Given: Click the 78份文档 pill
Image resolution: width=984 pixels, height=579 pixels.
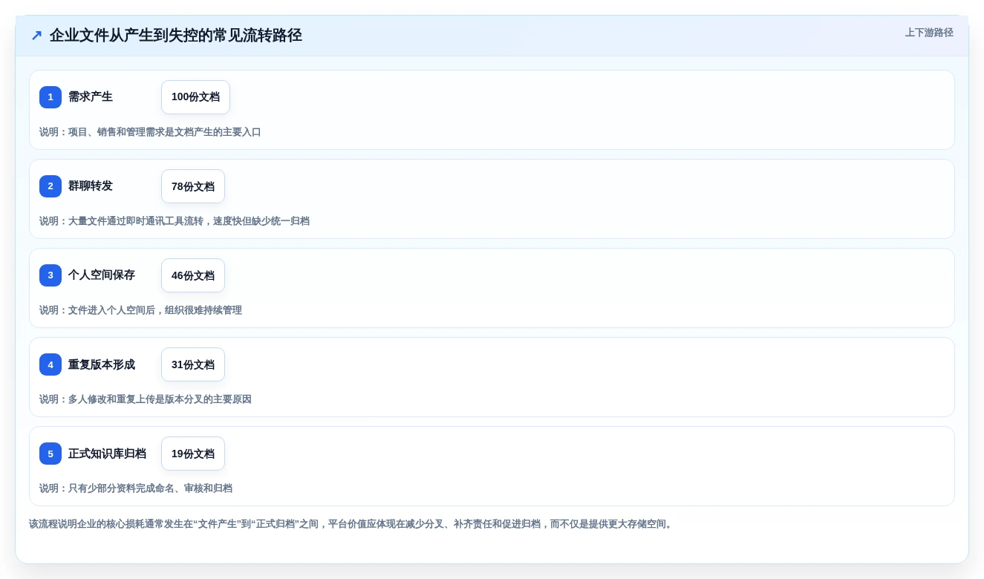Looking at the screenshot, I should (x=193, y=186).
